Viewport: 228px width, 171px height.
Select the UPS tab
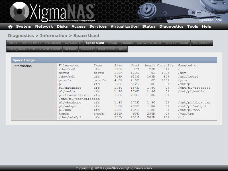122,49
